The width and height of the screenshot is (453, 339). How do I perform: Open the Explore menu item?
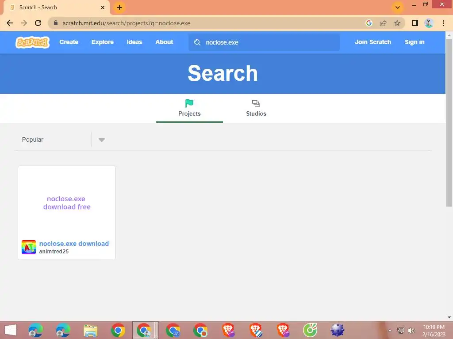click(x=103, y=42)
